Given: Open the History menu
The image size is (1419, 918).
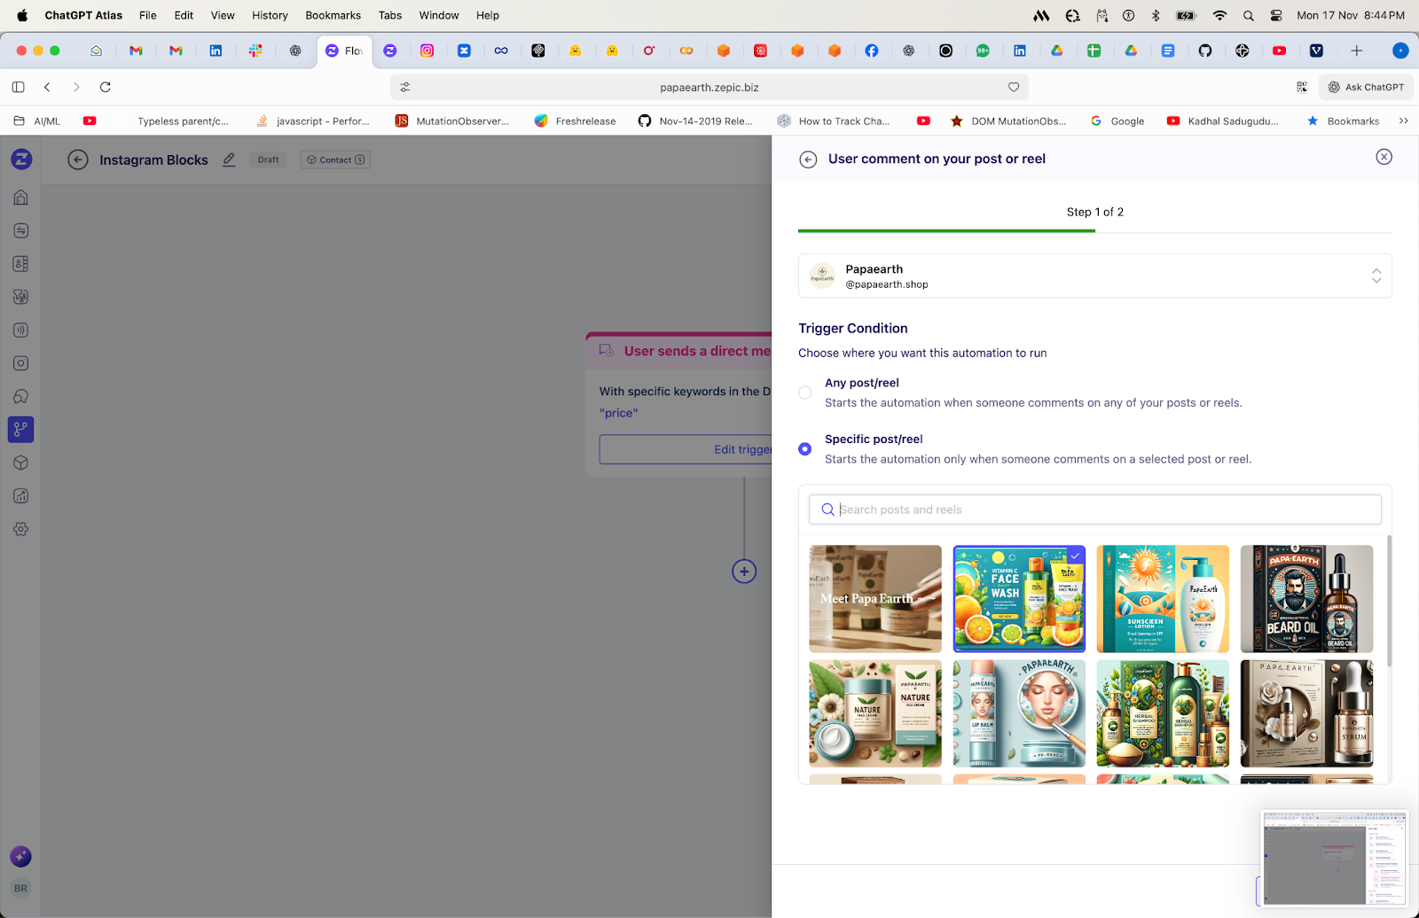Looking at the screenshot, I should coord(270,15).
